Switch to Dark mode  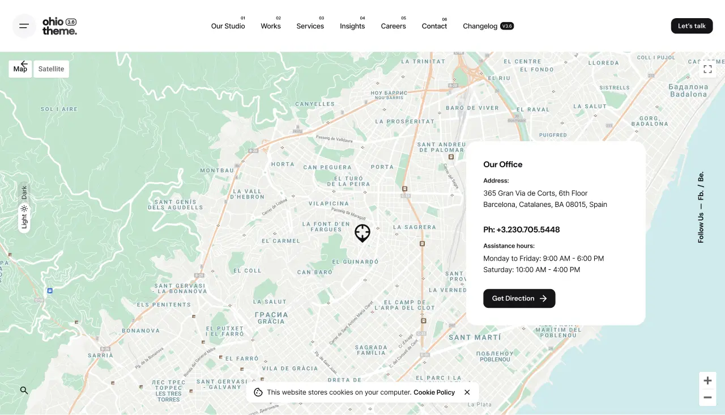point(24,192)
